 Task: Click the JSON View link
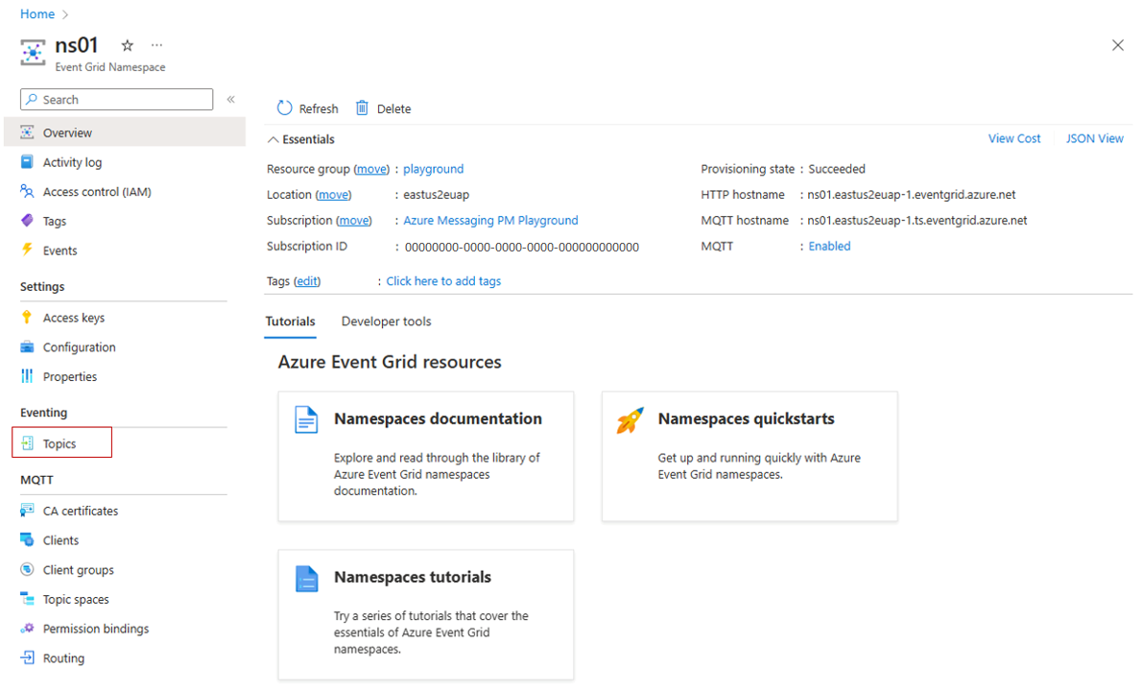1094,137
